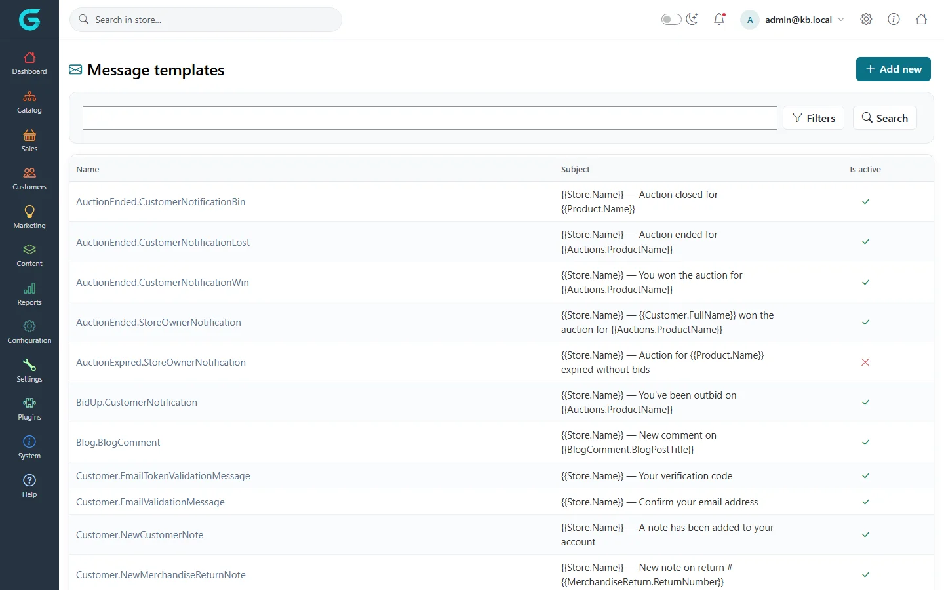
Task: Open the Reports sidebar section
Action: coord(29,294)
